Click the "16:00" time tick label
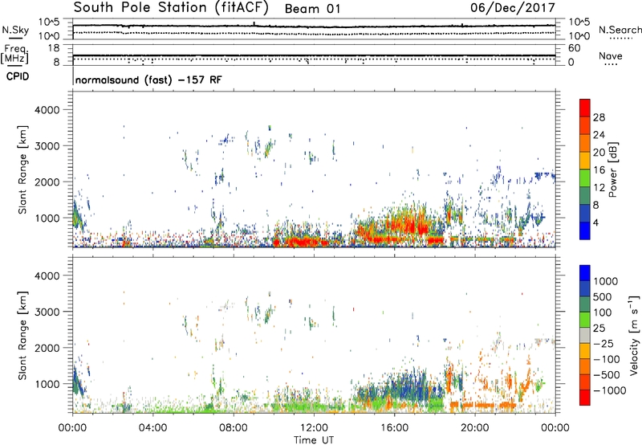The height and width of the screenshot is (445, 642). pos(394,428)
